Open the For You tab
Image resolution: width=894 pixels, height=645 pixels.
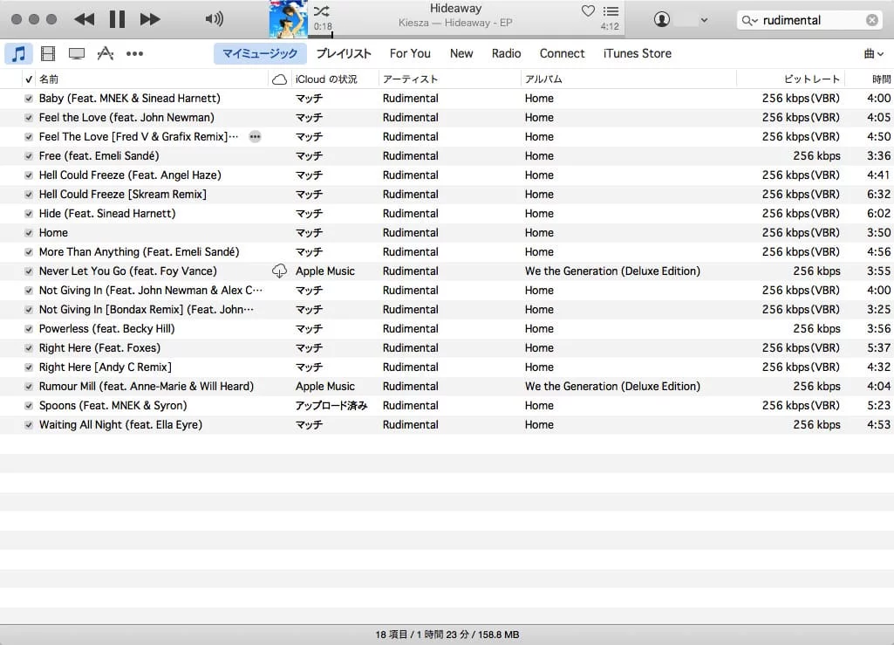click(410, 53)
